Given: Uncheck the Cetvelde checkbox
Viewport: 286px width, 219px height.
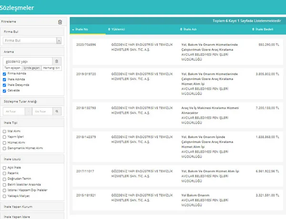Looking at the screenshot, I should (x=4, y=91).
